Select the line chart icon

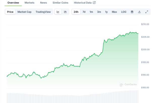58,12
